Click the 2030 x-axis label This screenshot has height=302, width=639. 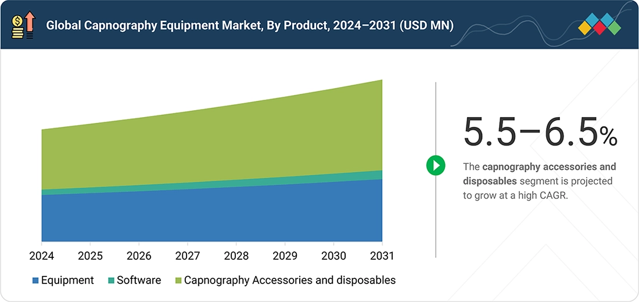[x=333, y=256]
